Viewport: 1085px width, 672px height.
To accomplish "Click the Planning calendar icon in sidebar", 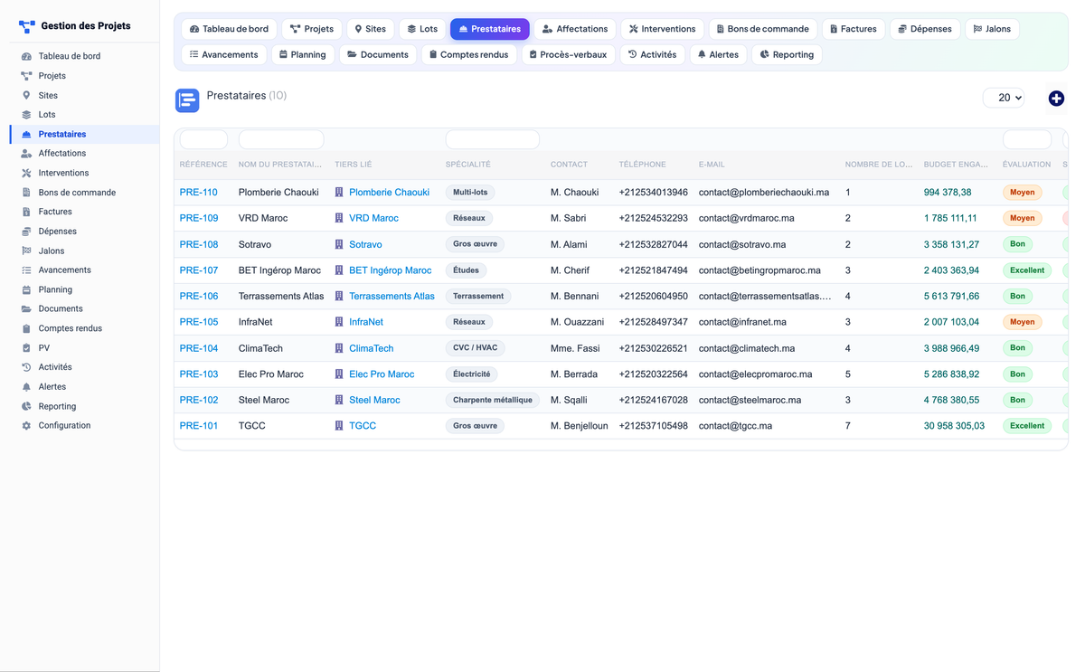I will coord(26,289).
